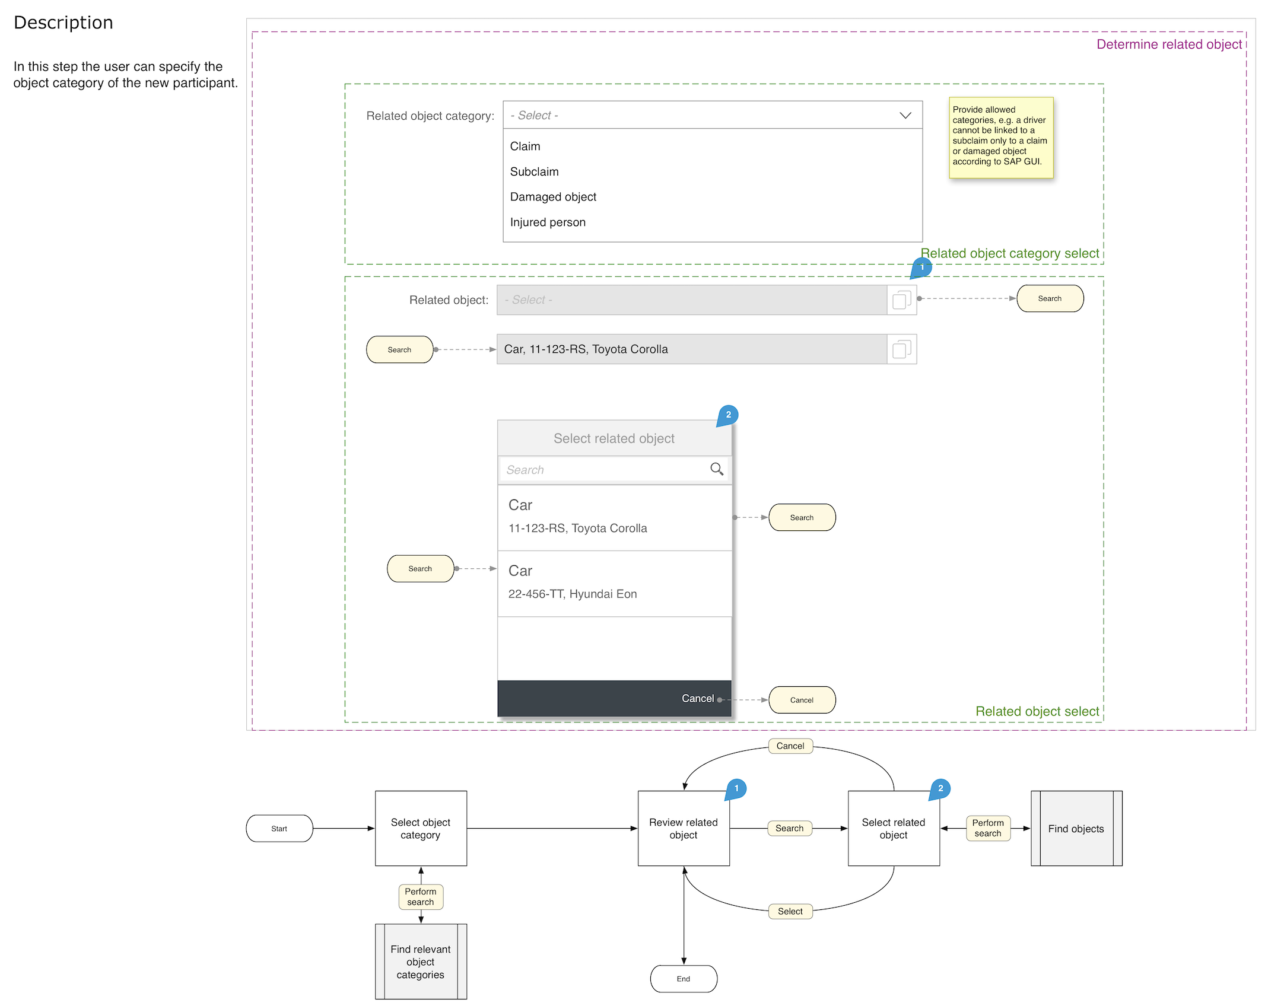Click the Start node in the flowchart

pyautogui.click(x=279, y=829)
